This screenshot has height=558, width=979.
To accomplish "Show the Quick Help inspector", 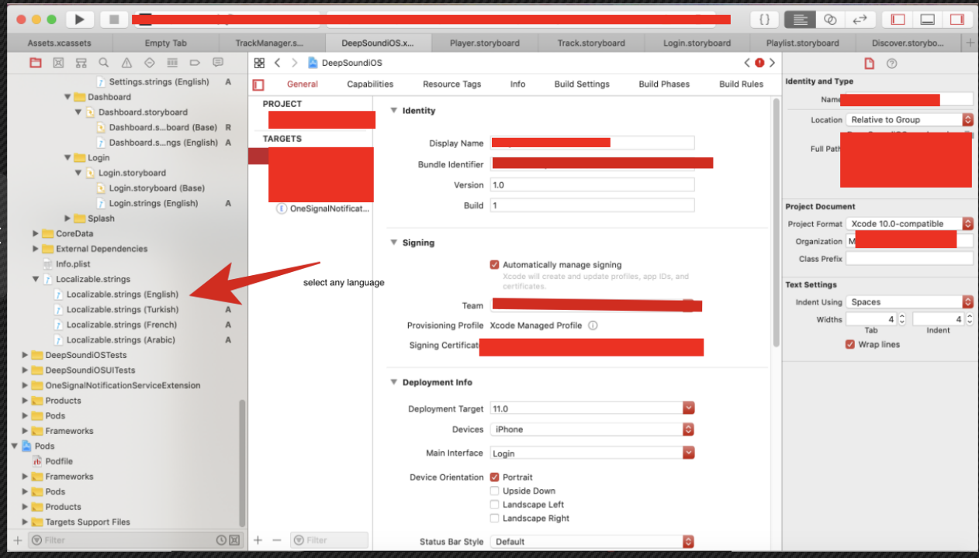I will 891,64.
